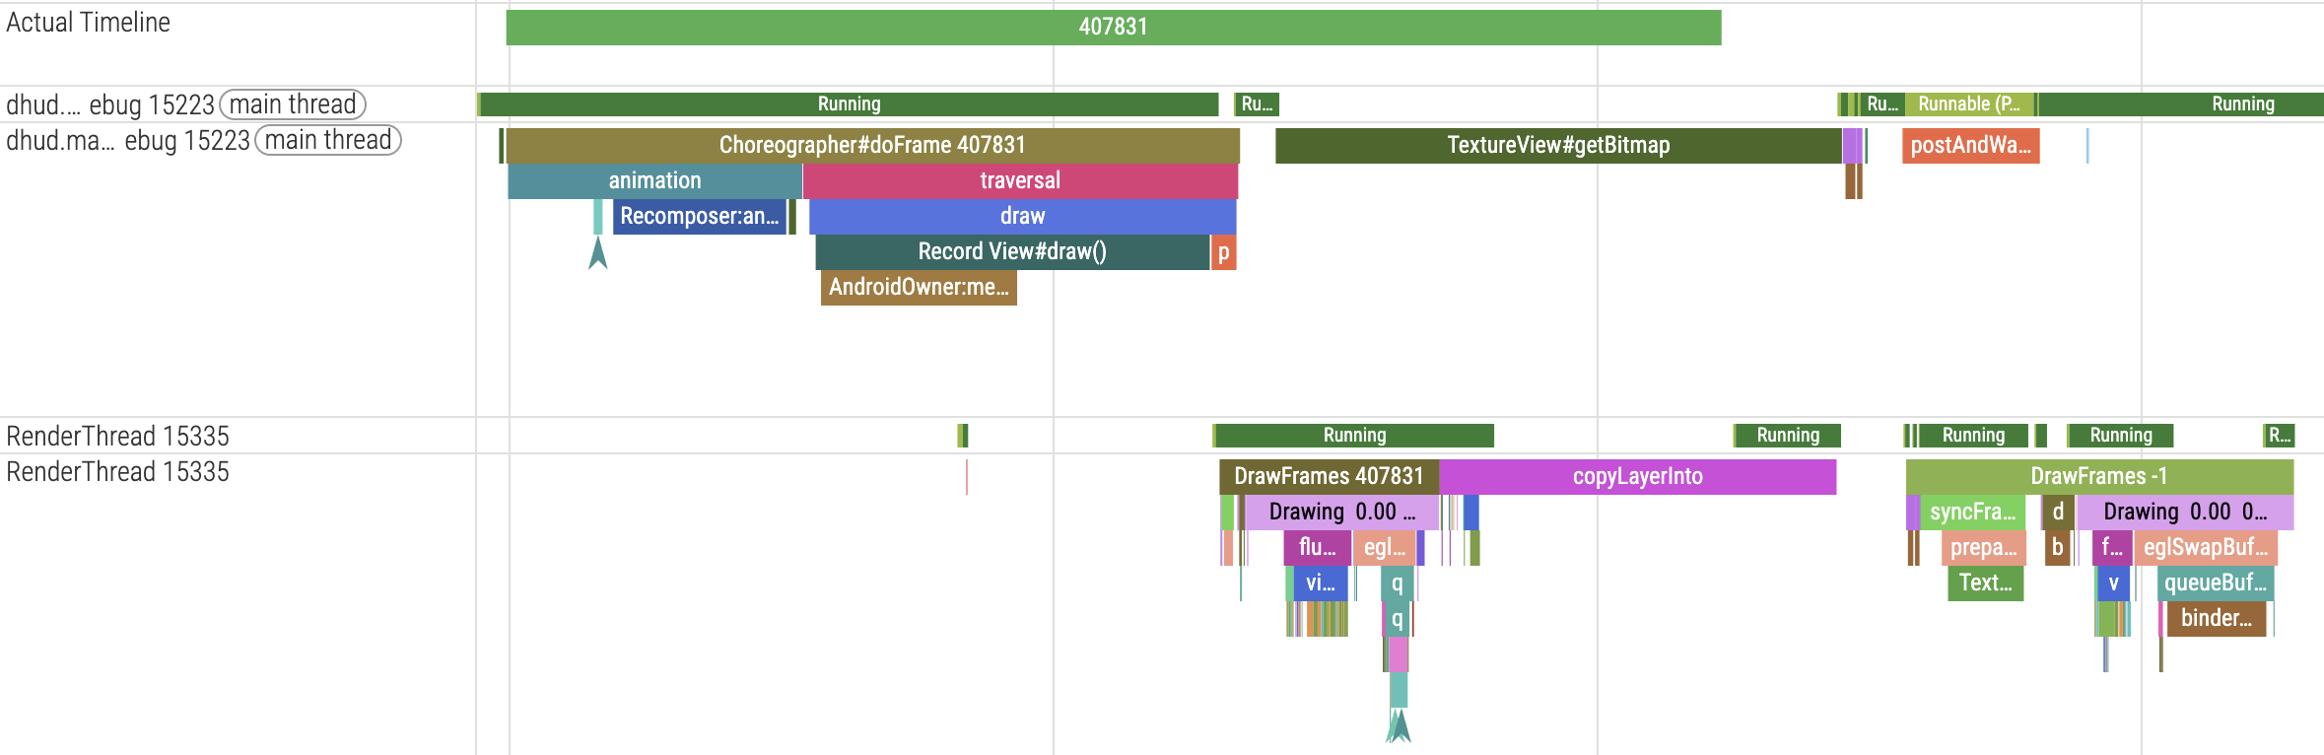The width and height of the screenshot is (2324, 755).
Task: Select the prepa... slice under syncFra...
Action: [x=1983, y=547]
